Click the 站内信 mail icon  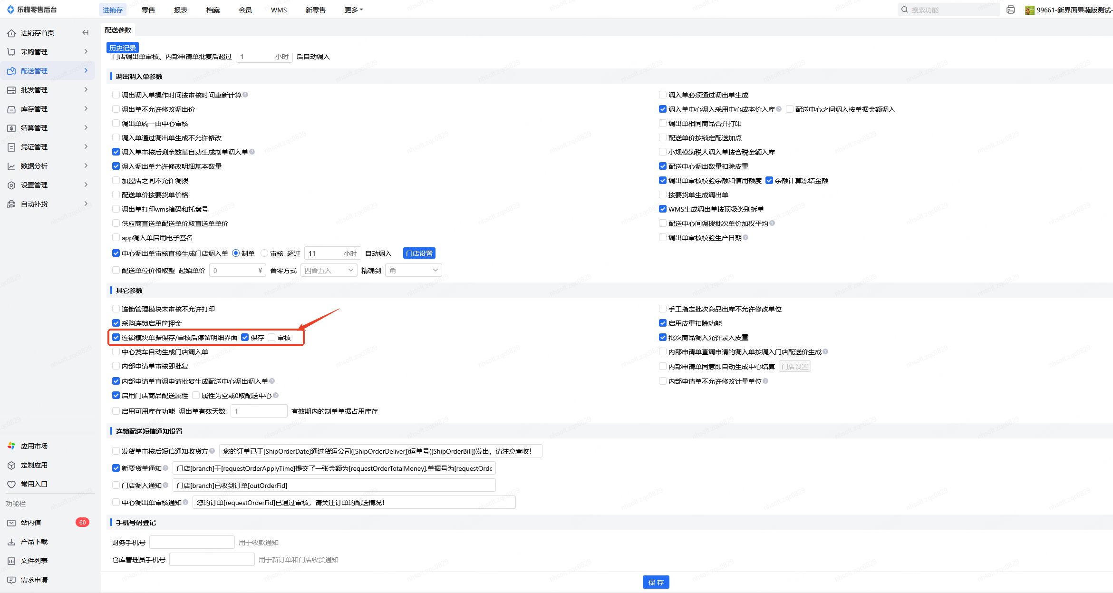point(11,523)
